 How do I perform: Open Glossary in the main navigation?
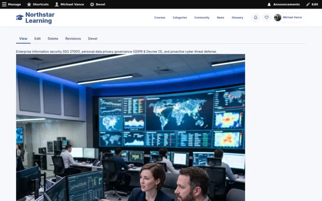237,17
